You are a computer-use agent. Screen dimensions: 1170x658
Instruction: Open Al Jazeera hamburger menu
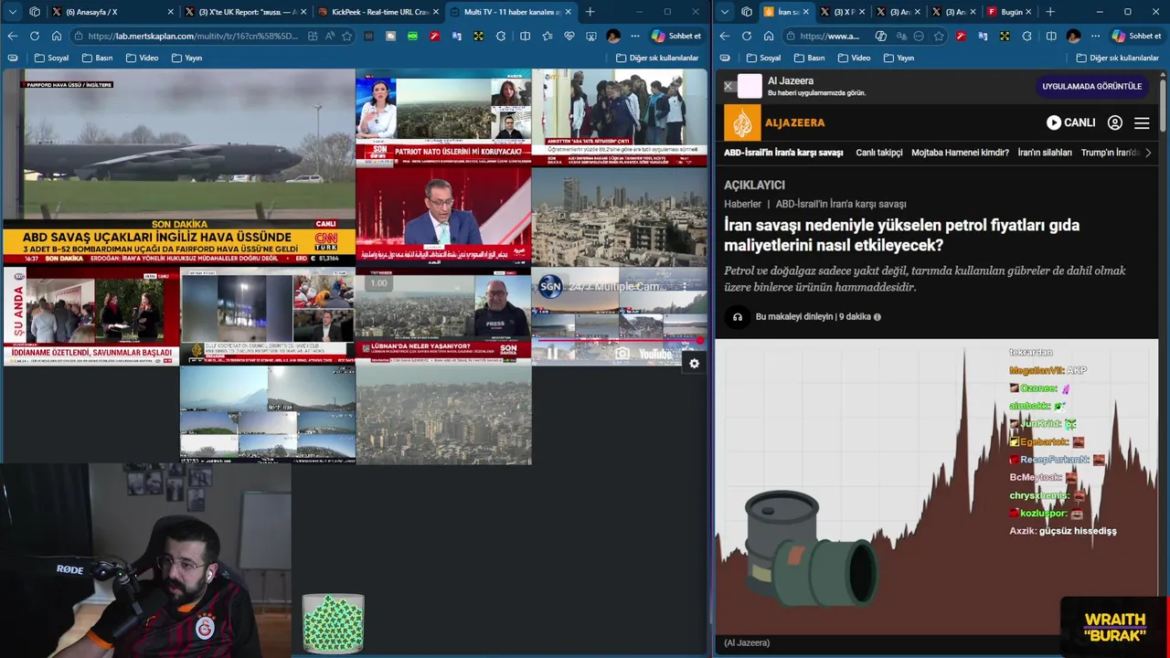tap(1142, 122)
